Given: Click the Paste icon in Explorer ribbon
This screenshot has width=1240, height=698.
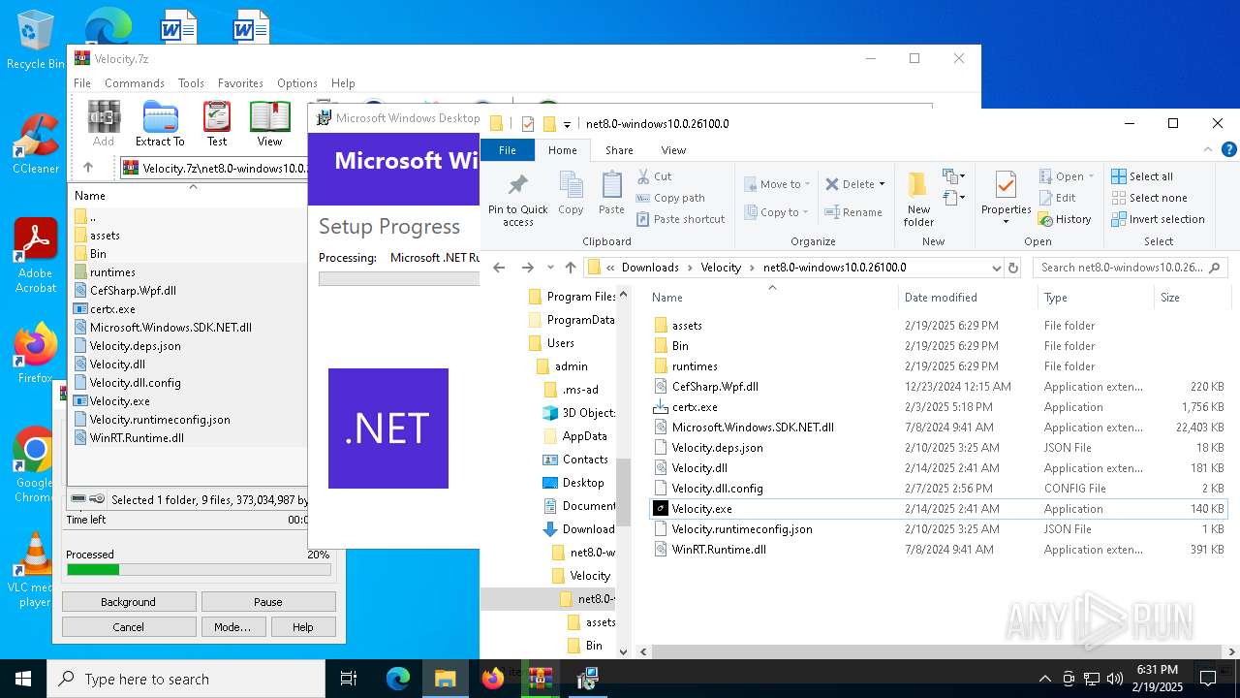Looking at the screenshot, I should 611,194.
